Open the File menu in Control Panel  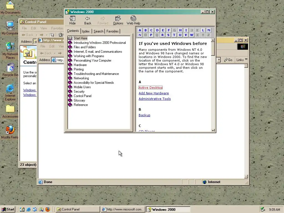coord(24,28)
